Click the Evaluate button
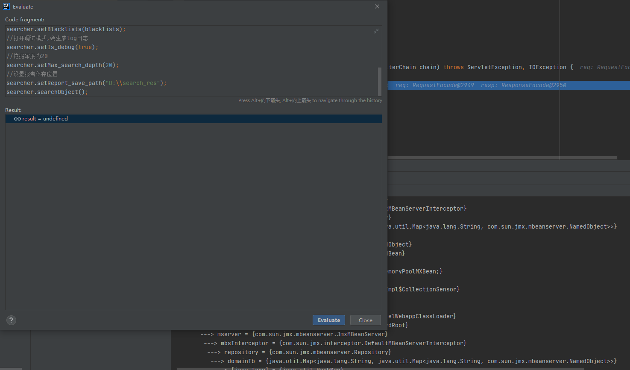 [x=328, y=320]
